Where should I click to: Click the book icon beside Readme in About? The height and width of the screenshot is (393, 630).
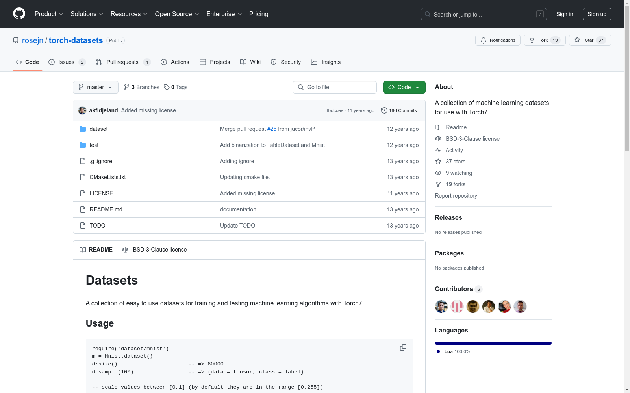438,127
